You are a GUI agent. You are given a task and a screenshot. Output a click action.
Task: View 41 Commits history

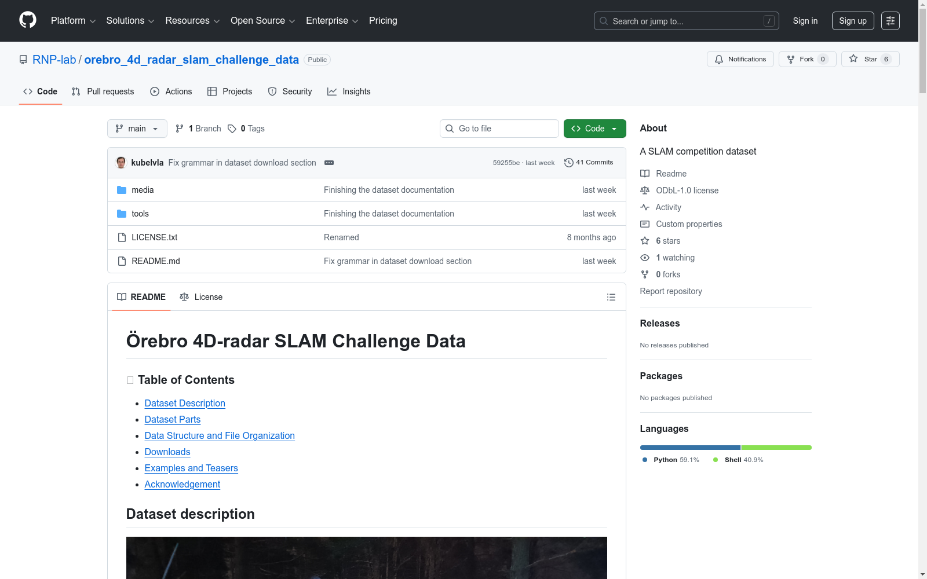coord(589,163)
